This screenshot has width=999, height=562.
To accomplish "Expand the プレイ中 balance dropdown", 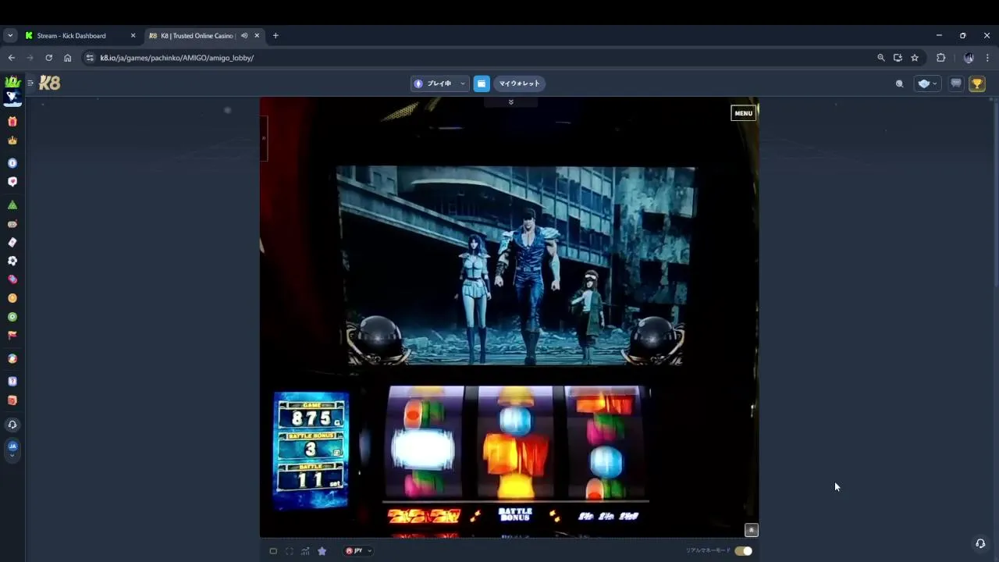I will 439,84.
